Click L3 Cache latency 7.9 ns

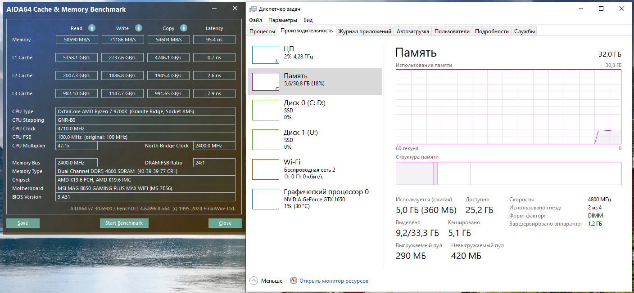click(x=214, y=93)
